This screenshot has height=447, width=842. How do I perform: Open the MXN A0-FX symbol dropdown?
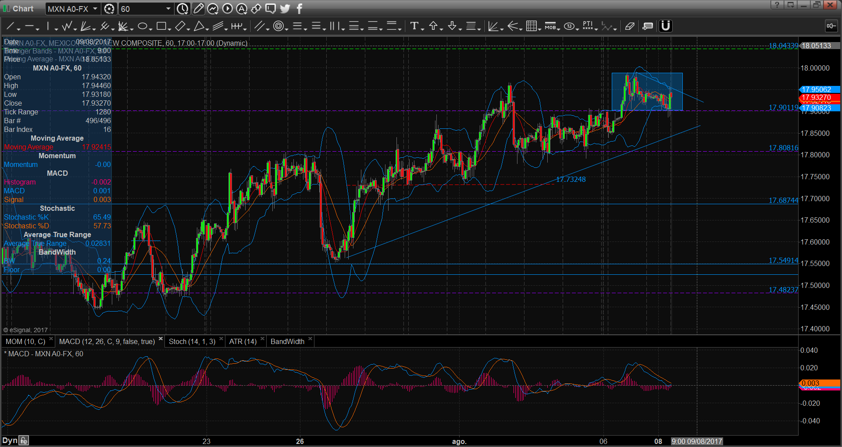tap(95, 9)
